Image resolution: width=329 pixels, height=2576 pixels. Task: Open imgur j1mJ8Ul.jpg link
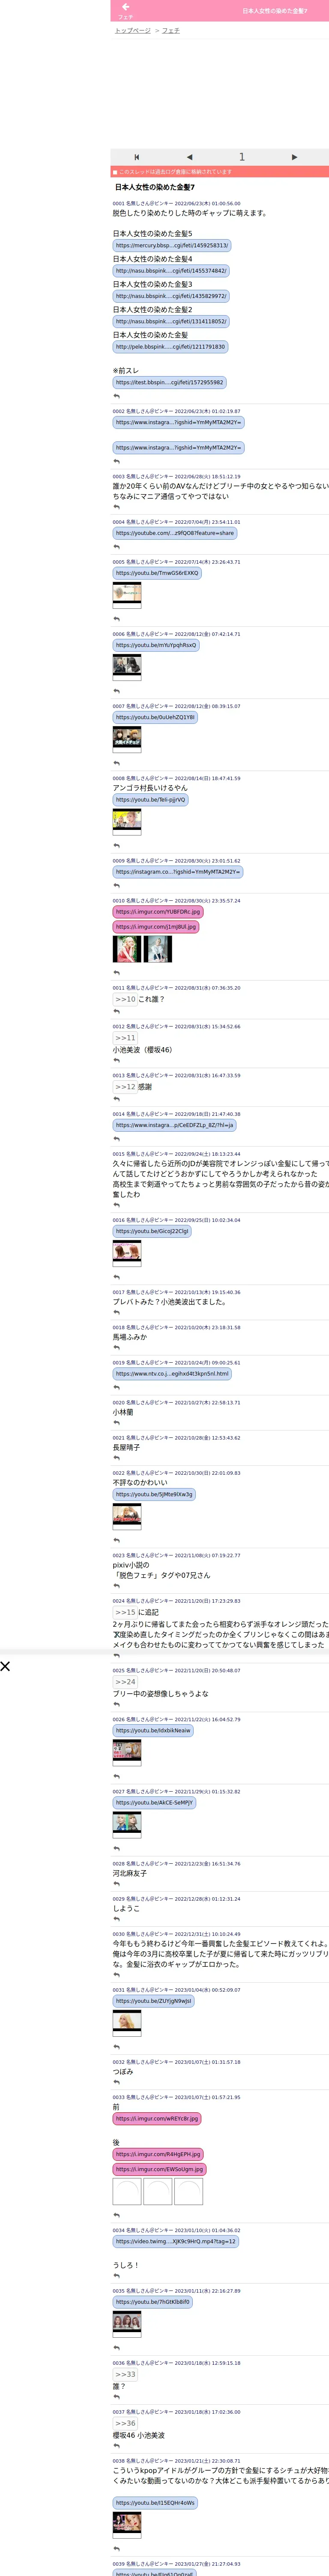156,927
